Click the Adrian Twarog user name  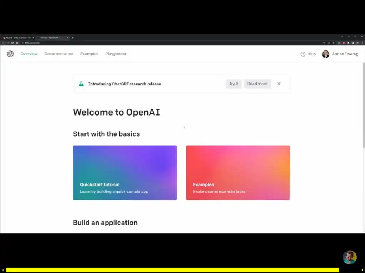pos(345,54)
